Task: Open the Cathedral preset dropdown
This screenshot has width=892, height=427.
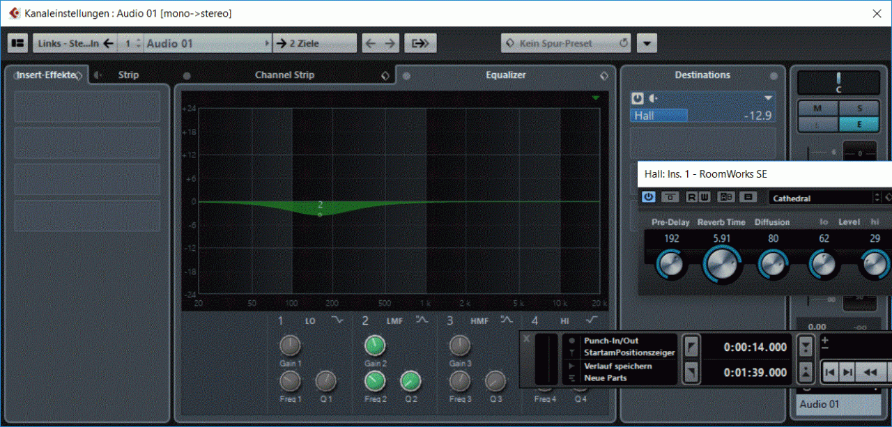Action: [822, 198]
